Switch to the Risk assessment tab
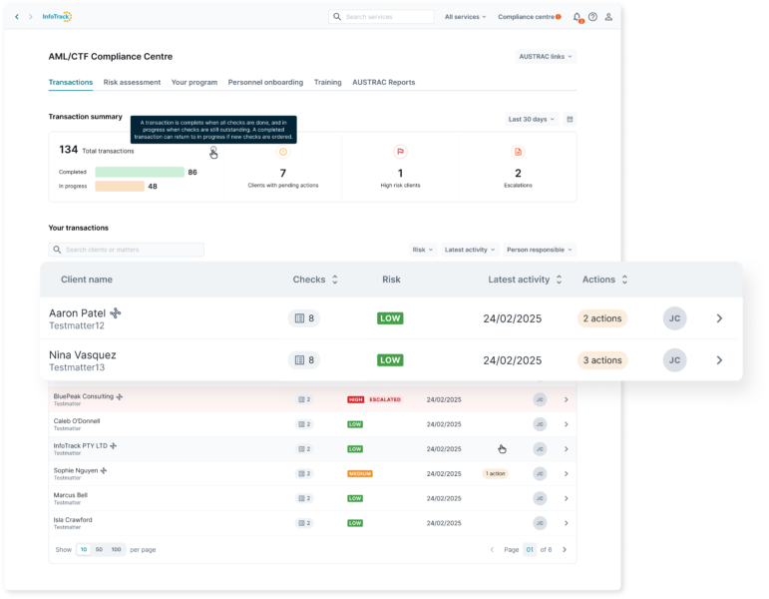Viewport: 769px width, 599px height. [132, 82]
